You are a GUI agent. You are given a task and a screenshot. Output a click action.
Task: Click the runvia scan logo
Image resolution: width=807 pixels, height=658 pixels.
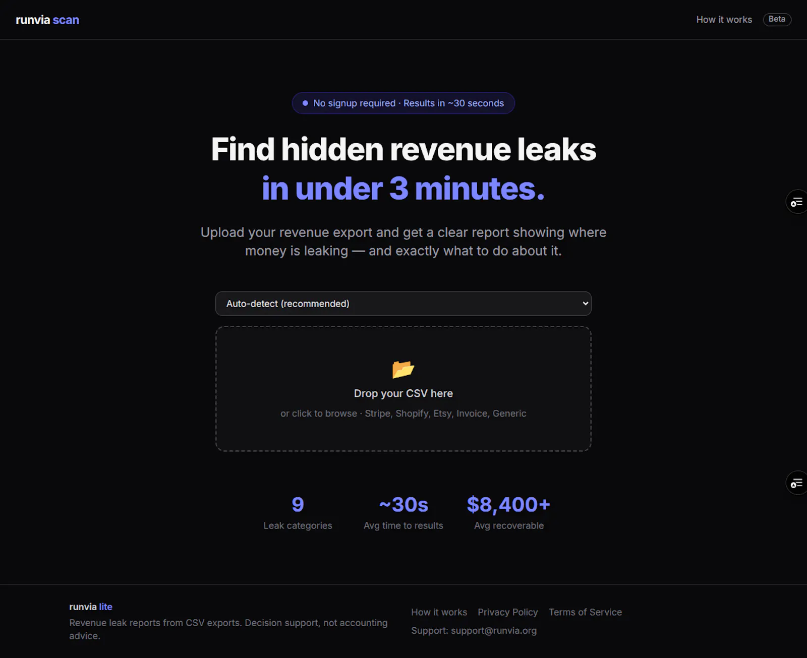click(47, 20)
